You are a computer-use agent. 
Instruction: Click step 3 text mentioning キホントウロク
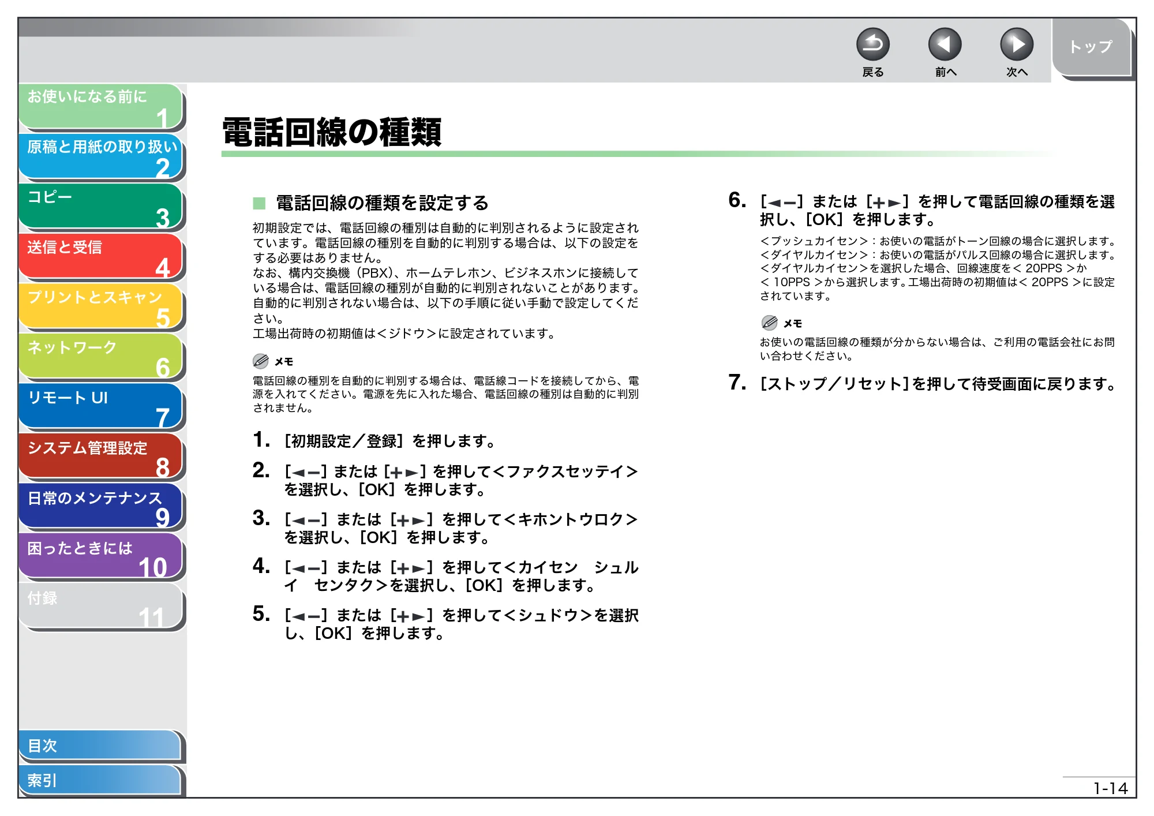pos(461,529)
